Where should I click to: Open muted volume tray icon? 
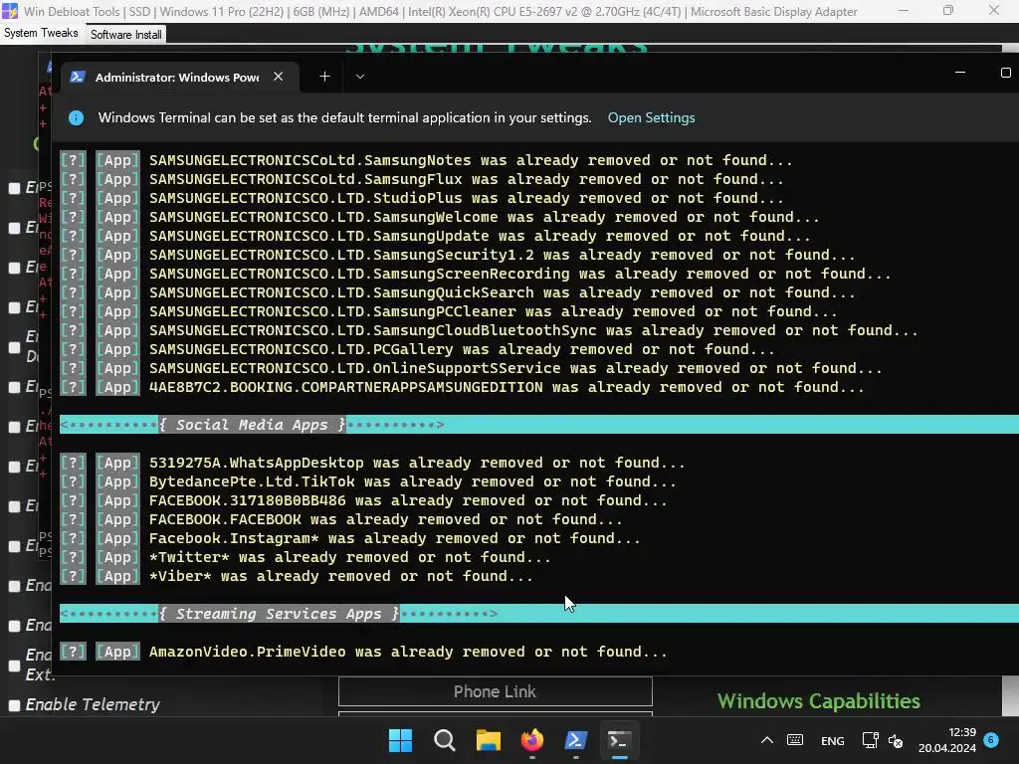(896, 740)
